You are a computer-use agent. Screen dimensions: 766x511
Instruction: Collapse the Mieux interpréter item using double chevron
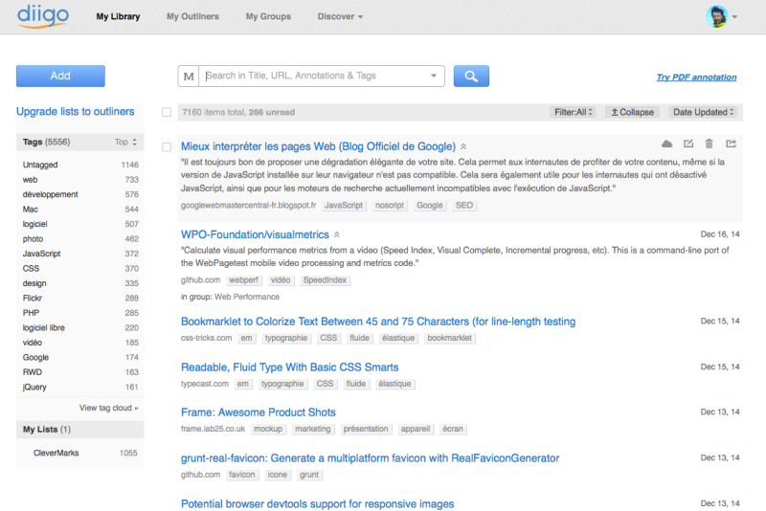coord(463,146)
